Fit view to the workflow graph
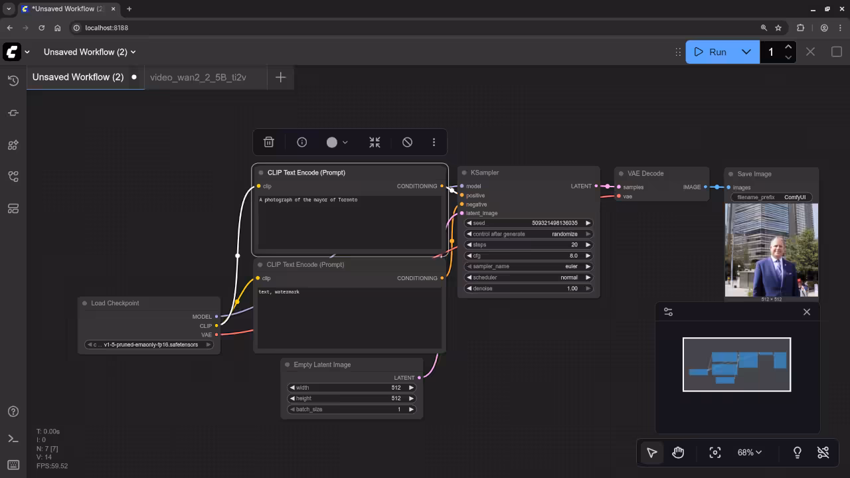 (x=715, y=452)
